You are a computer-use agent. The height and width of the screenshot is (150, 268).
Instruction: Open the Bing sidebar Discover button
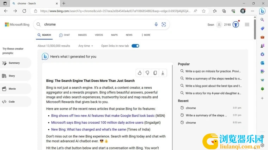tap(262, 11)
